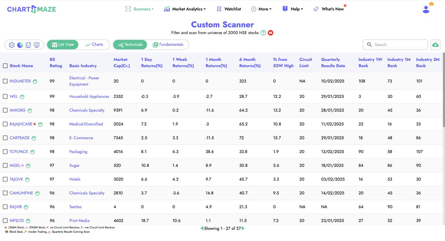Open the CAMLINFINE stock link
The width and height of the screenshot is (445, 241).
click(22, 193)
